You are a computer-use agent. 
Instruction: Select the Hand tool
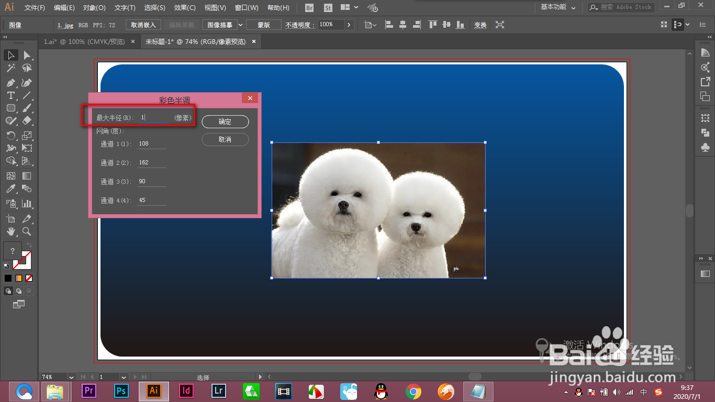(10, 231)
